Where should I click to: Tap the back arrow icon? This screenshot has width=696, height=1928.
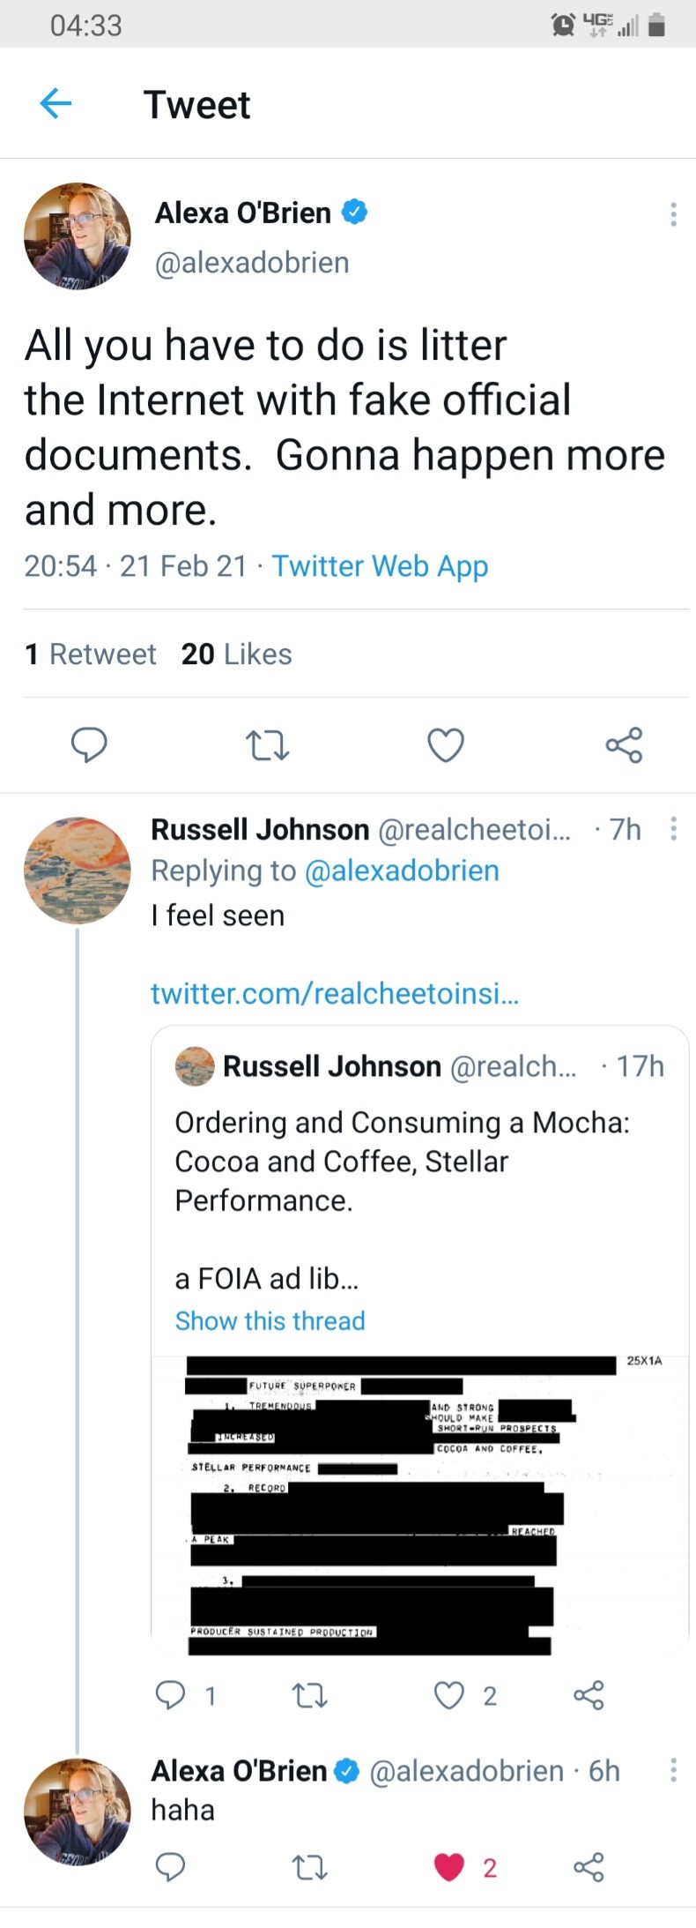pyautogui.click(x=56, y=104)
